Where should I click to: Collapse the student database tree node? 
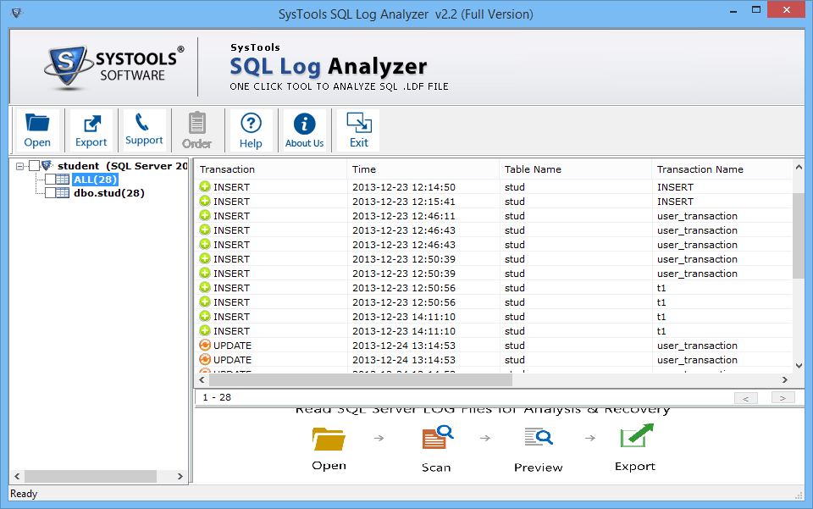point(19,166)
